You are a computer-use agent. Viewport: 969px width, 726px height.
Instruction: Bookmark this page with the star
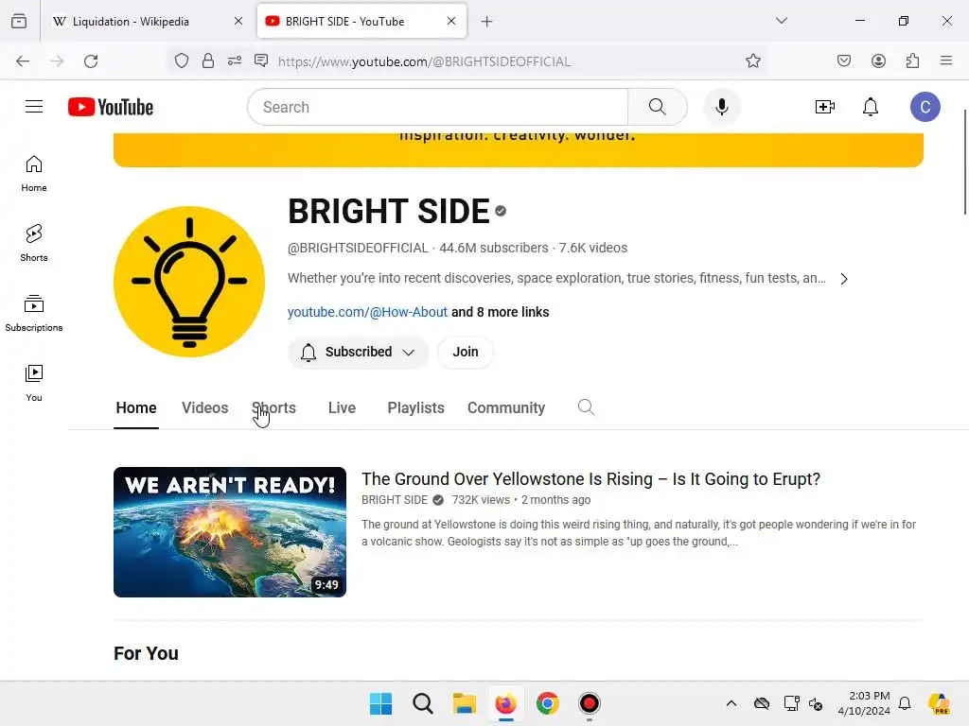tap(752, 61)
